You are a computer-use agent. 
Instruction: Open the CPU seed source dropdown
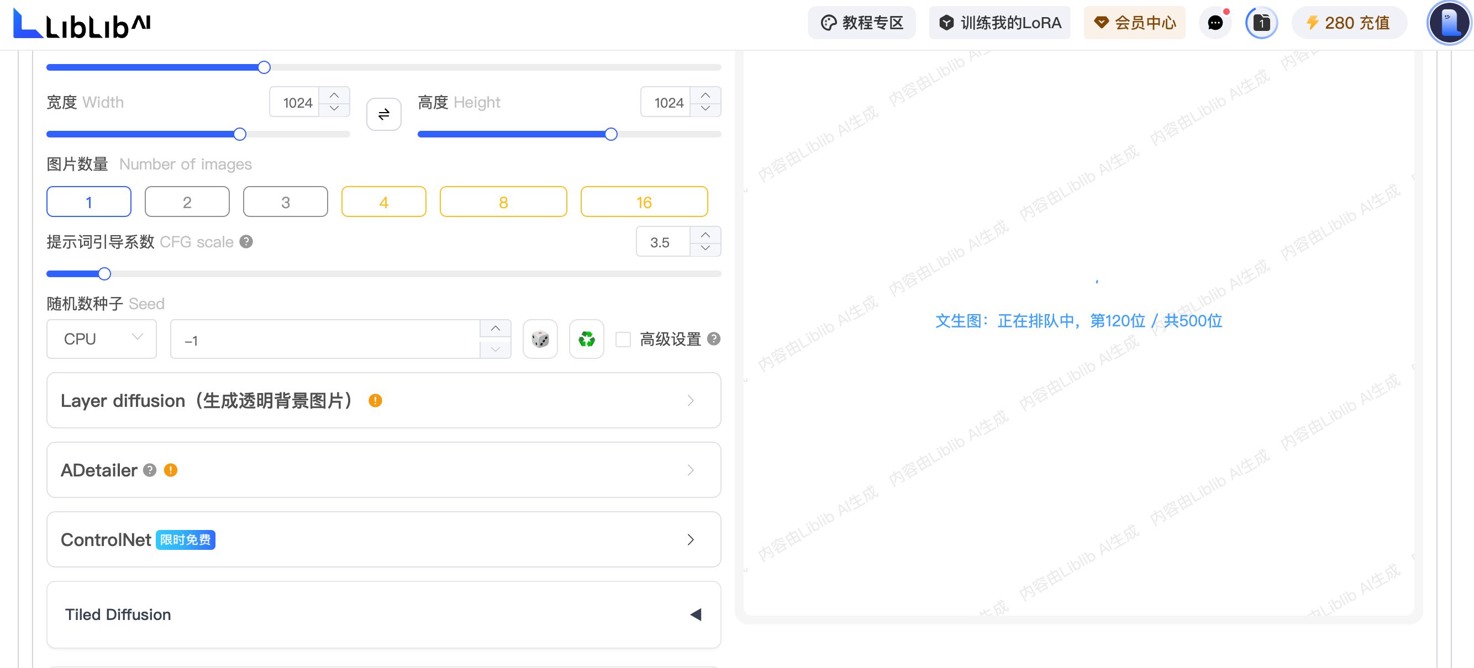tap(101, 339)
